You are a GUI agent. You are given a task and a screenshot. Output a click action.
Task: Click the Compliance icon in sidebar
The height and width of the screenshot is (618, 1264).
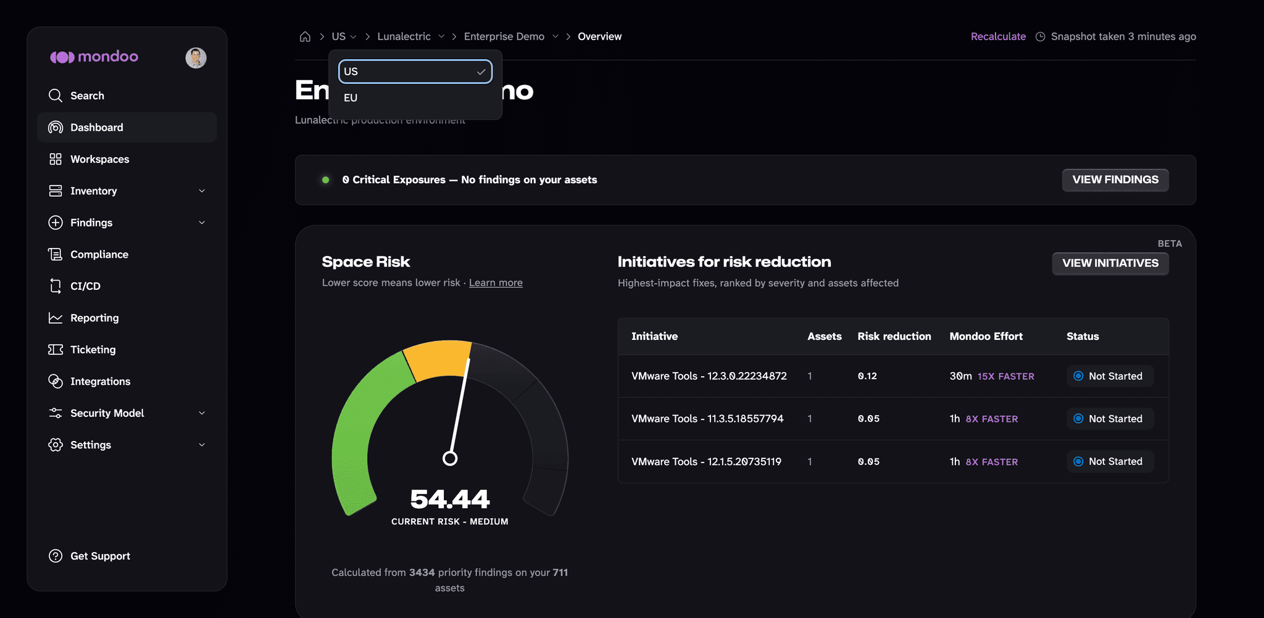click(x=56, y=254)
